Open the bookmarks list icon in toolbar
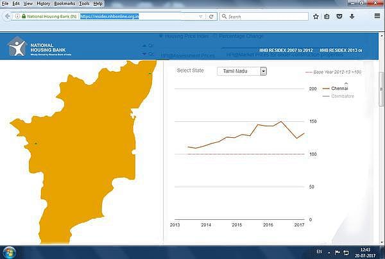This screenshot has height=259, width=385. pyautogui.click(x=327, y=16)
